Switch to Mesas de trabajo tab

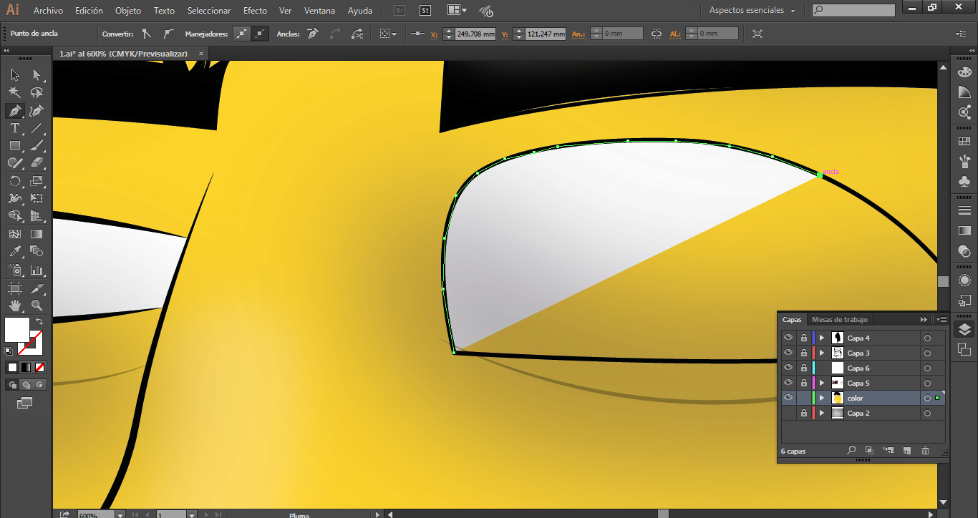coord(839,320)
